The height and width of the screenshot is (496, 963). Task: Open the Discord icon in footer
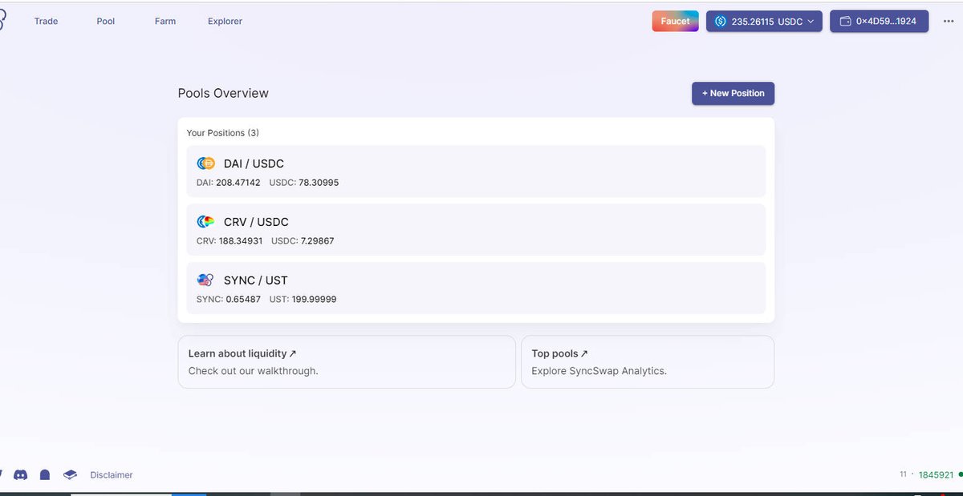click(x=21, y=474)
